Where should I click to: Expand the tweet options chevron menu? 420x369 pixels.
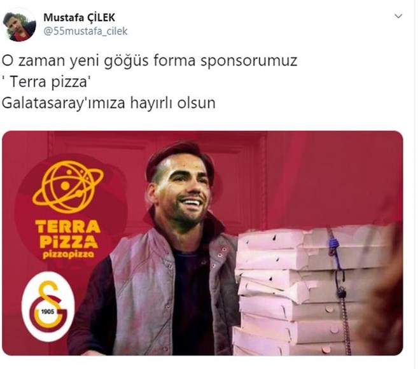point(398,17)
